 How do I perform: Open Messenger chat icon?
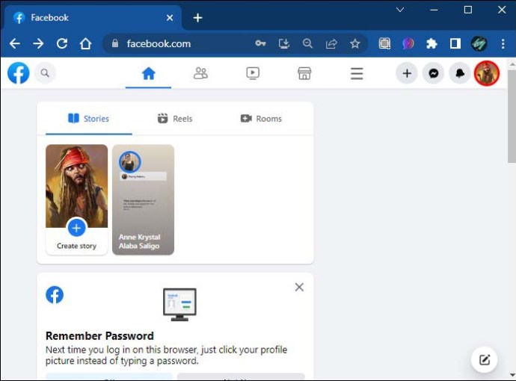tap(433, 73)
